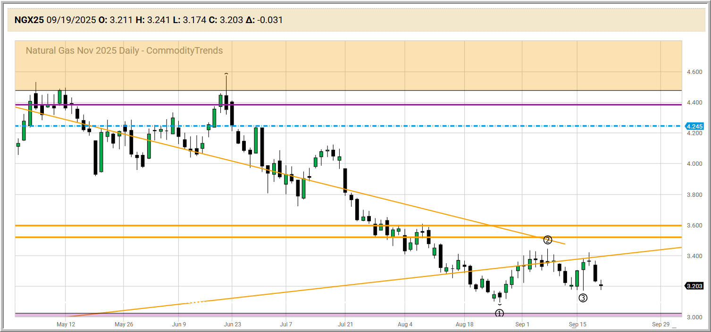Select circled marker 3 below mid-September candles
The height and width of the screenshot is (332, 711).
pos(583,298)
